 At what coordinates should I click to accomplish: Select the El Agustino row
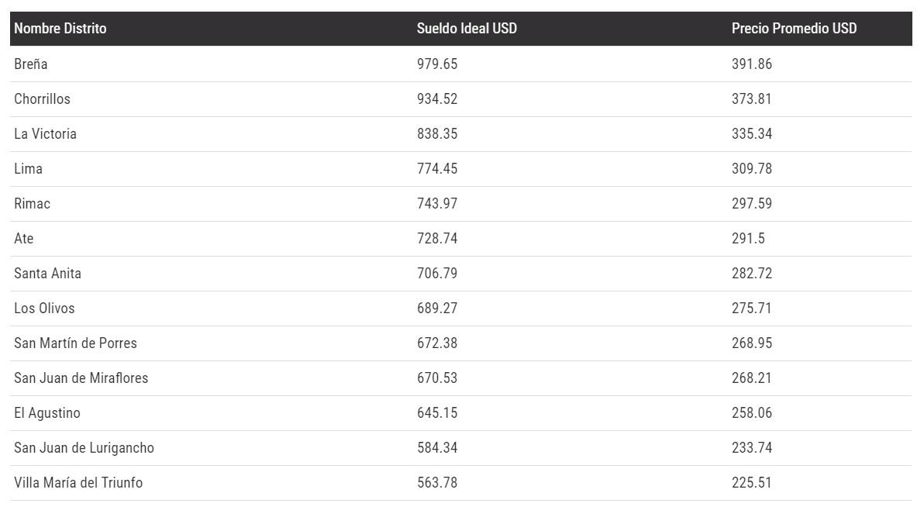(47, 413)
